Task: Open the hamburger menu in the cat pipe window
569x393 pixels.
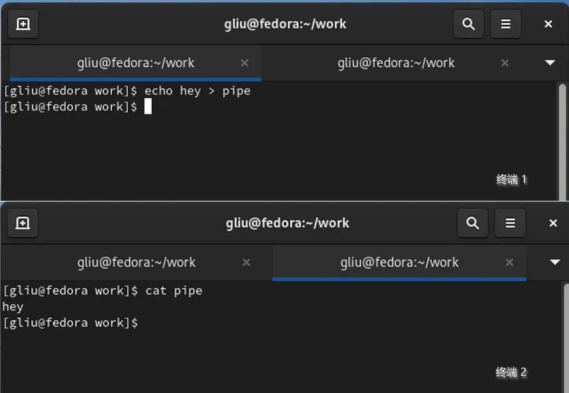Action: point(510,223)
